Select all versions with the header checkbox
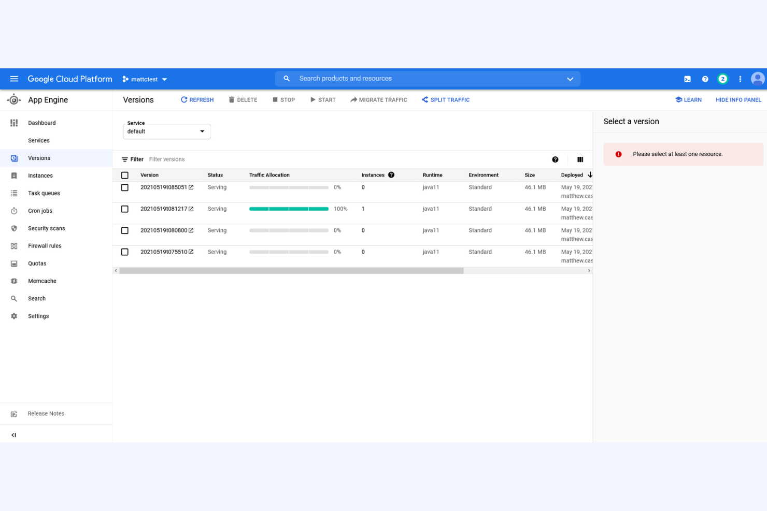767x511 pixels. tap(124, 175)
